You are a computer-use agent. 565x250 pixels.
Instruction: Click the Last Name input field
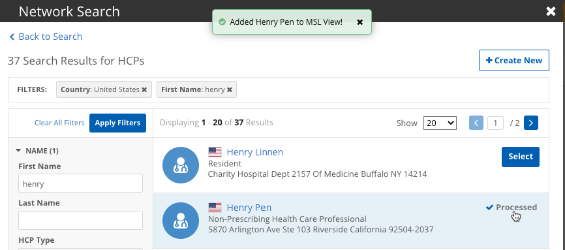click(x=80, y=220)
